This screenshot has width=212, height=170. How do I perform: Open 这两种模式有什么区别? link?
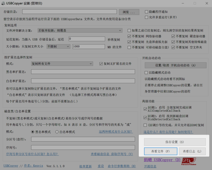pos(116,131)
